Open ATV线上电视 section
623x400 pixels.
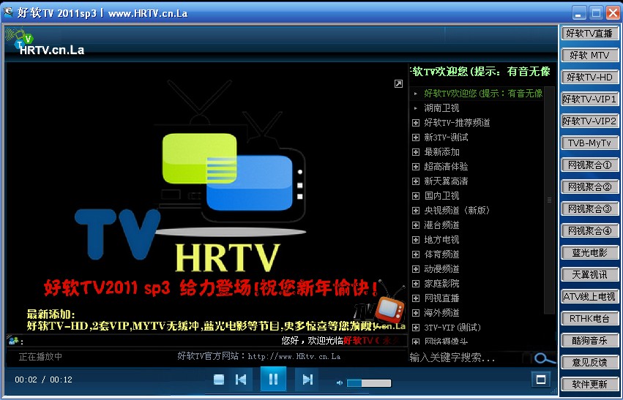coord(589,296)
